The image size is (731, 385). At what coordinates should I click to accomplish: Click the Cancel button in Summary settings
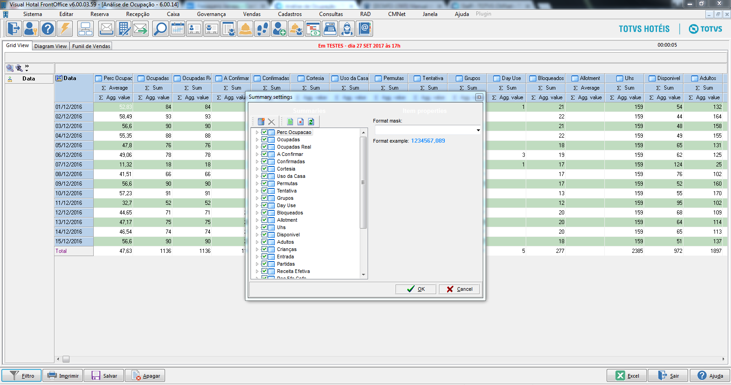coord(459,289)
